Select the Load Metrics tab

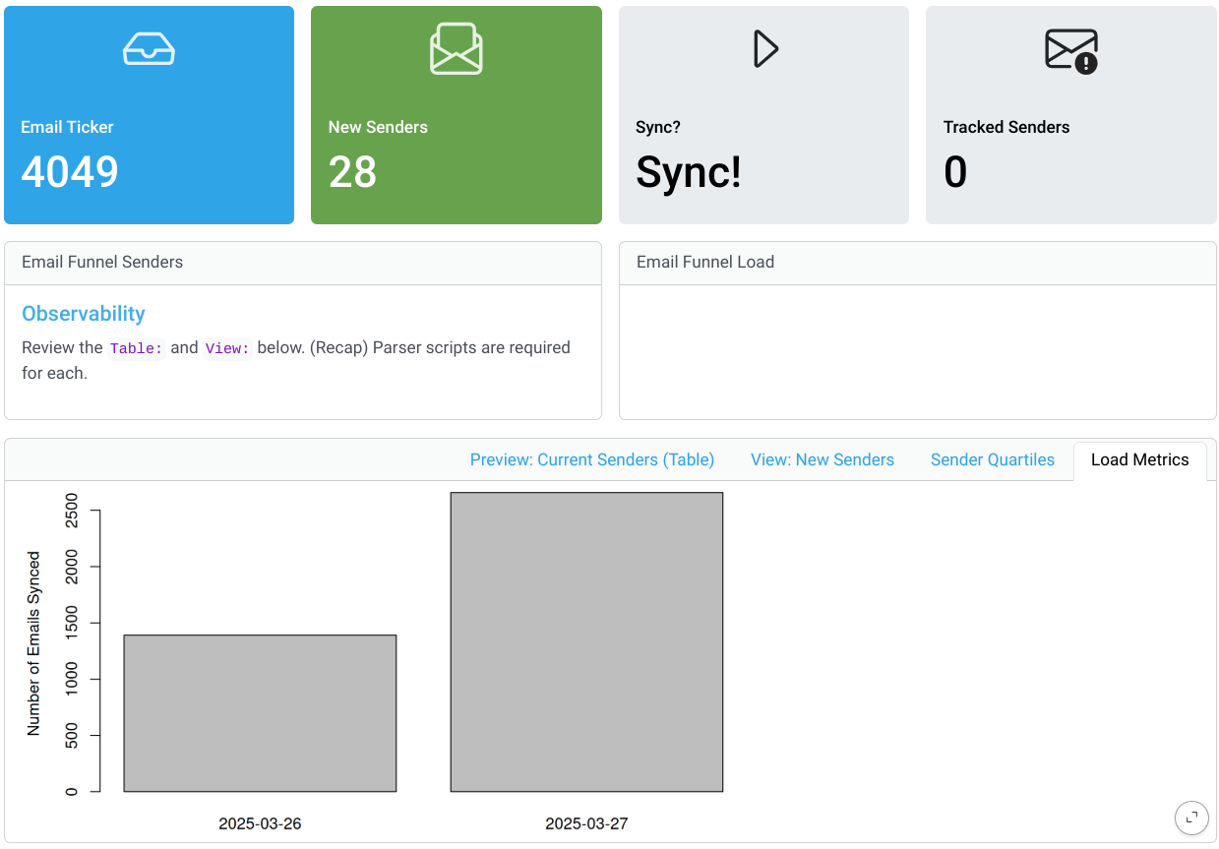(1139, 459)
